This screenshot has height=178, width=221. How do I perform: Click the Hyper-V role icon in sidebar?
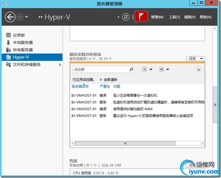tap(8, 57)
